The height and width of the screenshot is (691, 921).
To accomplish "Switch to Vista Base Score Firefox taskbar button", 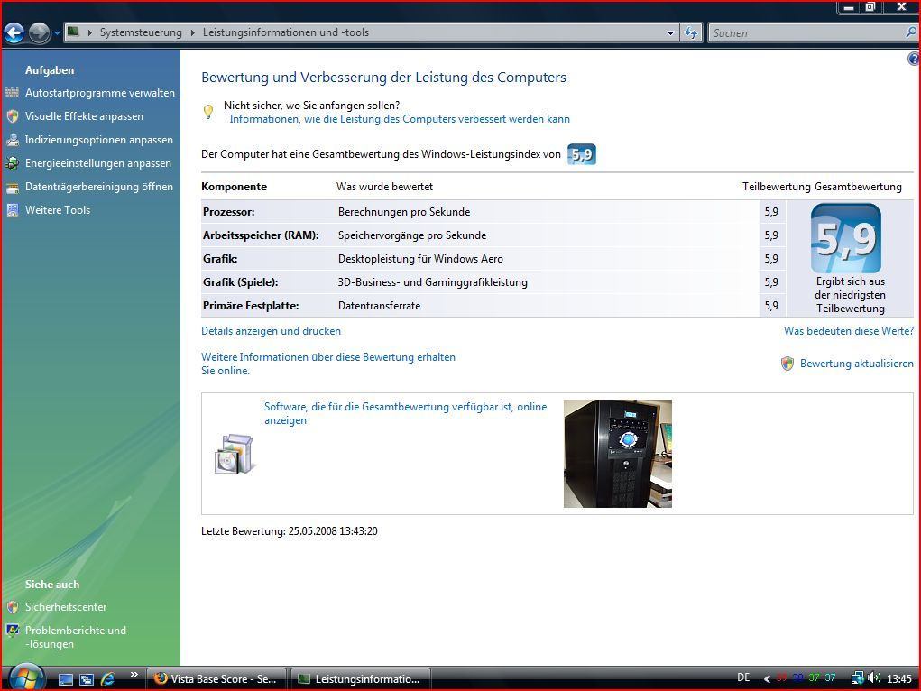I will point(216,678).
